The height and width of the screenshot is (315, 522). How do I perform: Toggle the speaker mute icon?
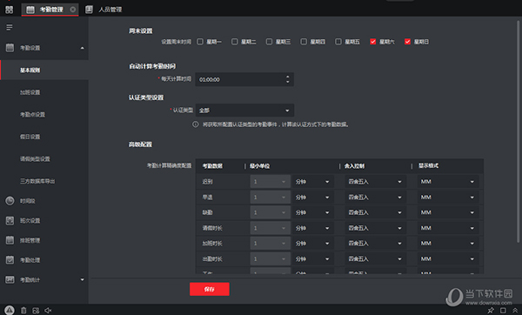click(48, 311)
